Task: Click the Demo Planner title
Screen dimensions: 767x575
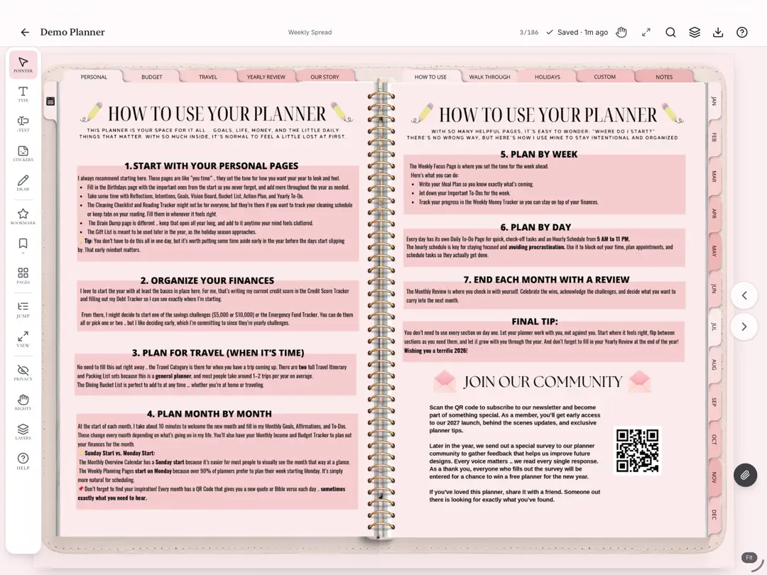Action: (72, 32)
